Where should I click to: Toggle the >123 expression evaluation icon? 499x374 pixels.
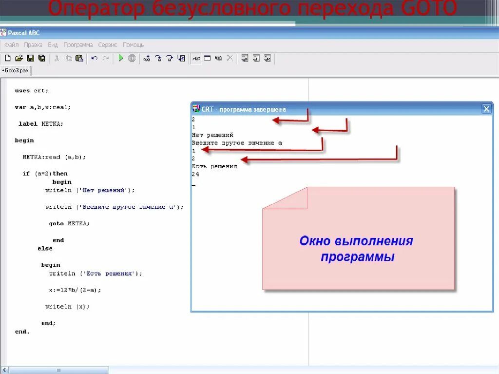196,58
